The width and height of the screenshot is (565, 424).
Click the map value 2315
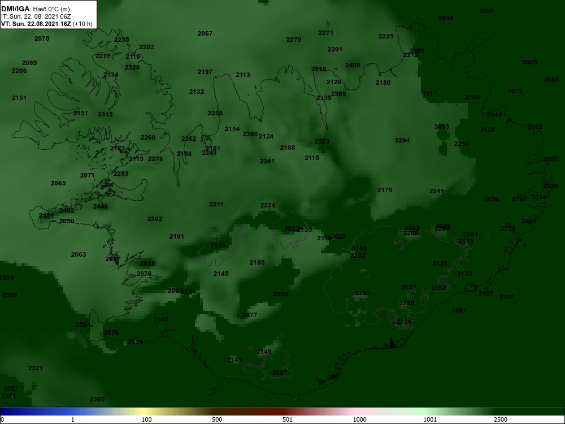click(105, 114)
